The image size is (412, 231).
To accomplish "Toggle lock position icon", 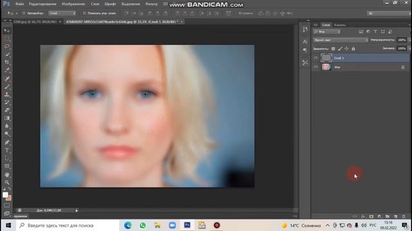I will click(346, 49).
